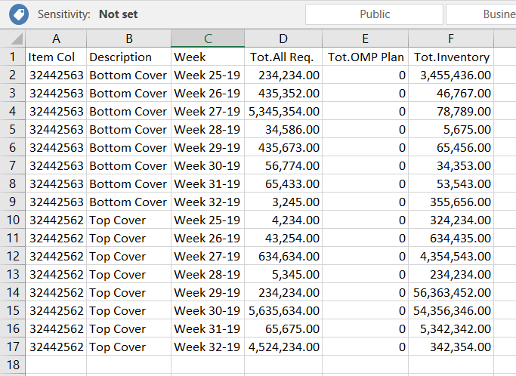The image size is (516, 376).
Task: Select row 1 header
Action: click(13, 57)
